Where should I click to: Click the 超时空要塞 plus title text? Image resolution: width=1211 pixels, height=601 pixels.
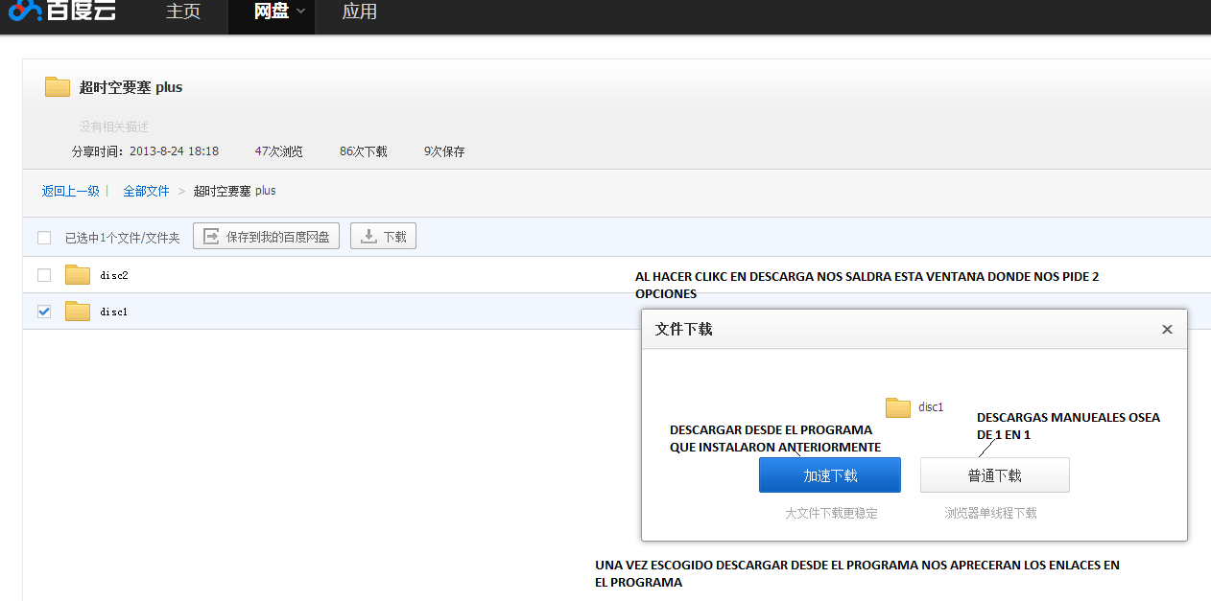point(131,87)
